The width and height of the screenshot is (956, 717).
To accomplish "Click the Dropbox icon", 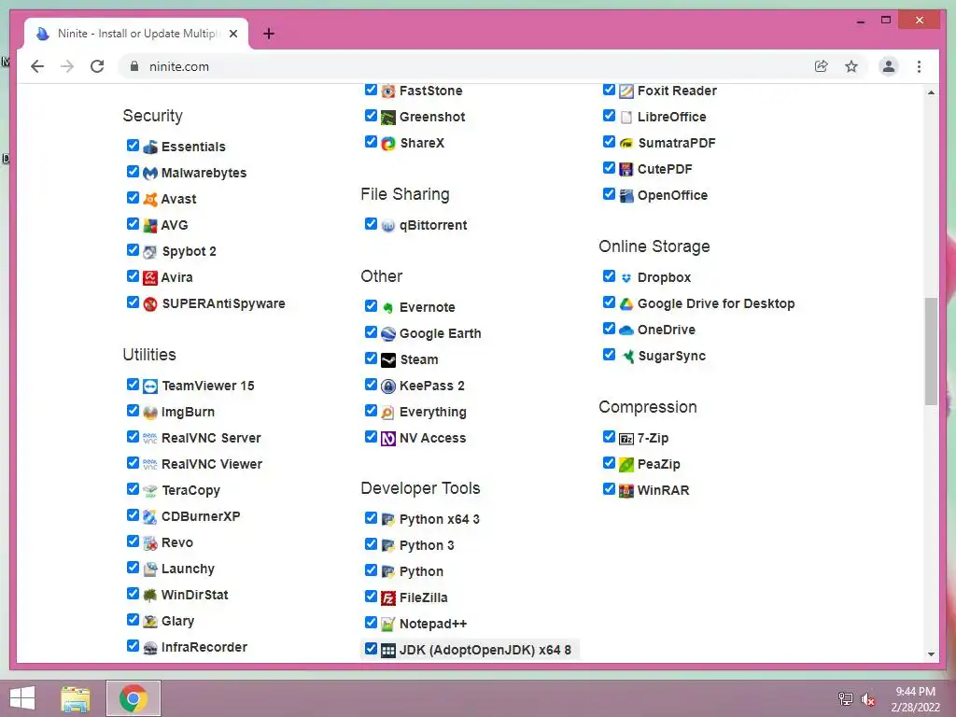I will click(x=626, y=278).
